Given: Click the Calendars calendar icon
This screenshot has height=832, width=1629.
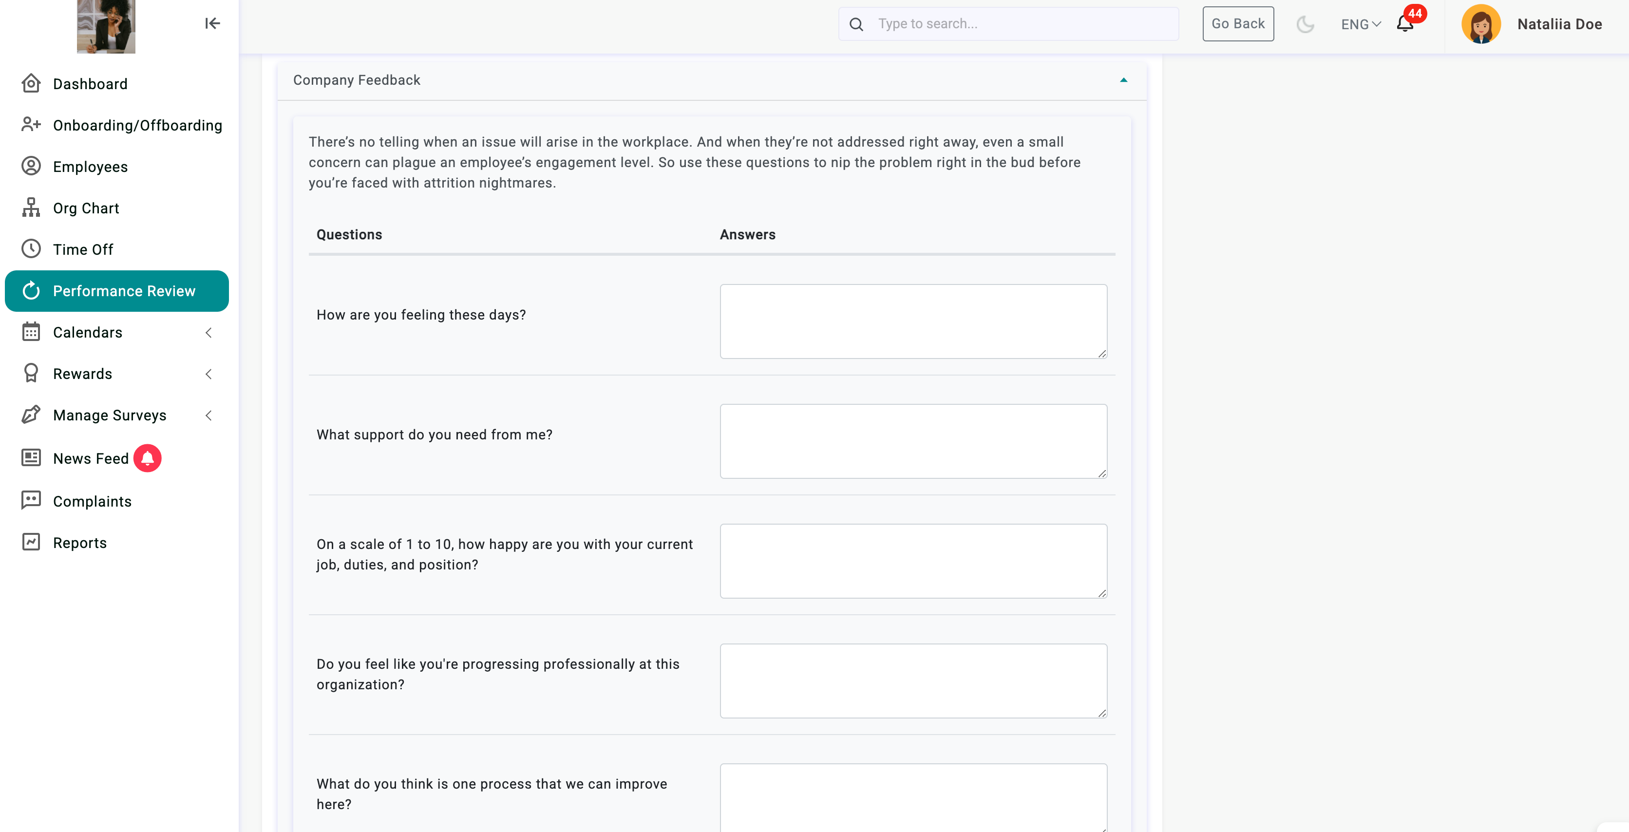Looking at the screenshot, I should 31,332.
